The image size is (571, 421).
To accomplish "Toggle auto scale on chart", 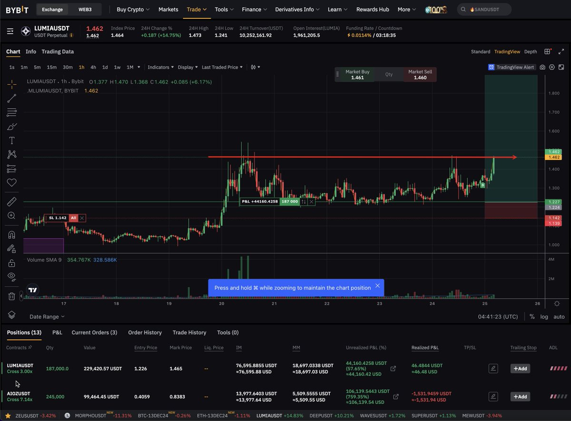I will pos(559,316).
